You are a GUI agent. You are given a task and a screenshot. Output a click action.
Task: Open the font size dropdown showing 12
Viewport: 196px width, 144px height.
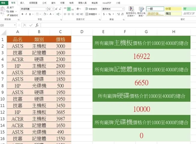(x=53, y=9)
